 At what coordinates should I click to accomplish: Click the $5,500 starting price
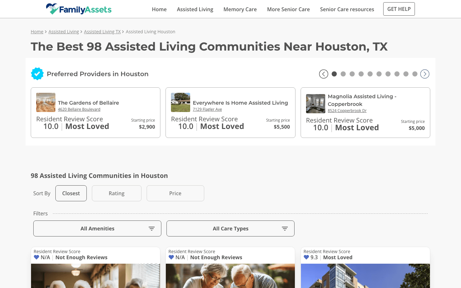point(282,127)
